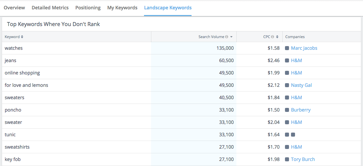Select the My Keywords tab
This screenshot has width=363, height=166.
(122, 8)
